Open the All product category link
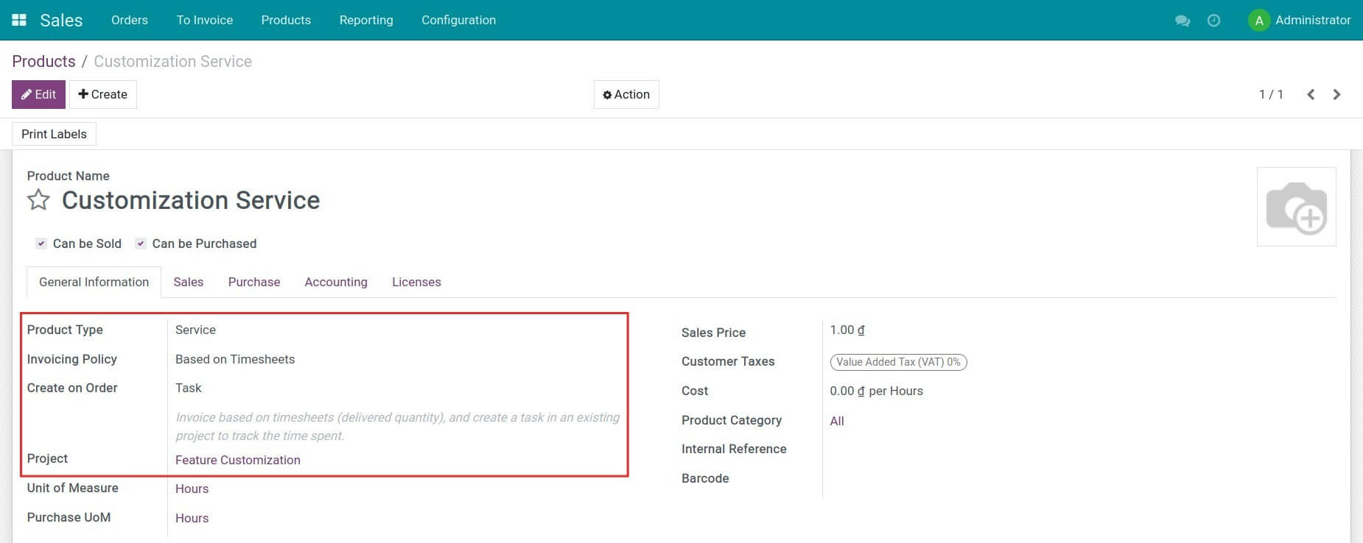The image size is (1363, 543). (837, 421)
